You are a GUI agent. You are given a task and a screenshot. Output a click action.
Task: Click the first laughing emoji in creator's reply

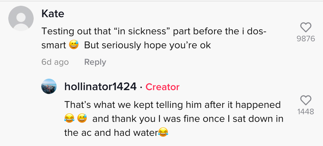[x=70, y=119]
